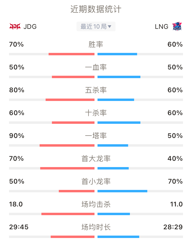This screenshot has height=244, width=192.
Task: Click the blue 首小龙率 bar for LNG
Action: pyautogui.click(x=122, y=191)
